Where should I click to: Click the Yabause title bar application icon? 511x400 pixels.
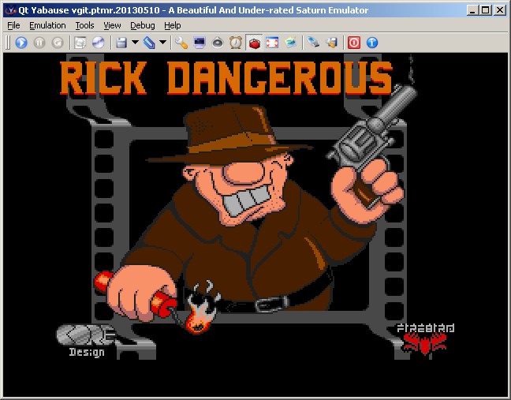pos(11,10)
